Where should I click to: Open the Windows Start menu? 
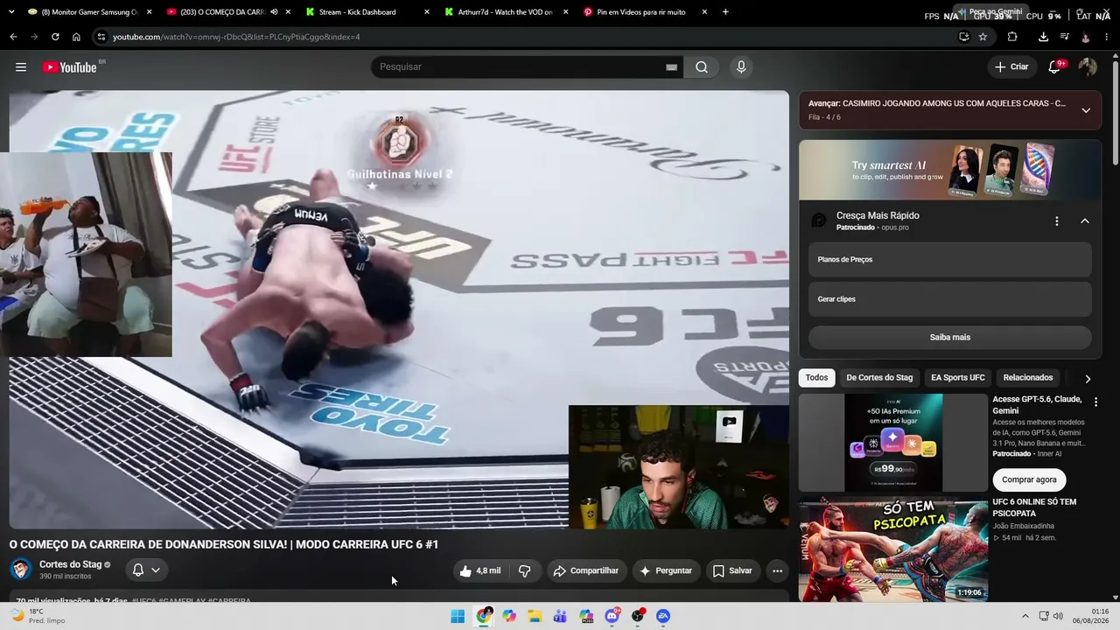[x=458, y=616]
